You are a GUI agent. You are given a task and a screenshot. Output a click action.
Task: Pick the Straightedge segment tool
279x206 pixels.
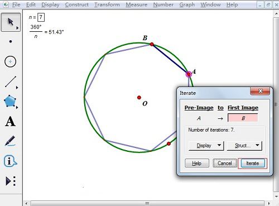click(11, 82)
